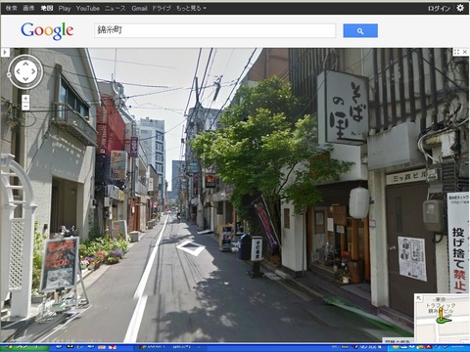Open YouTube in the top bar
Image resolution: width=470 pixels, height=352 pixels.
pos(87,9)
